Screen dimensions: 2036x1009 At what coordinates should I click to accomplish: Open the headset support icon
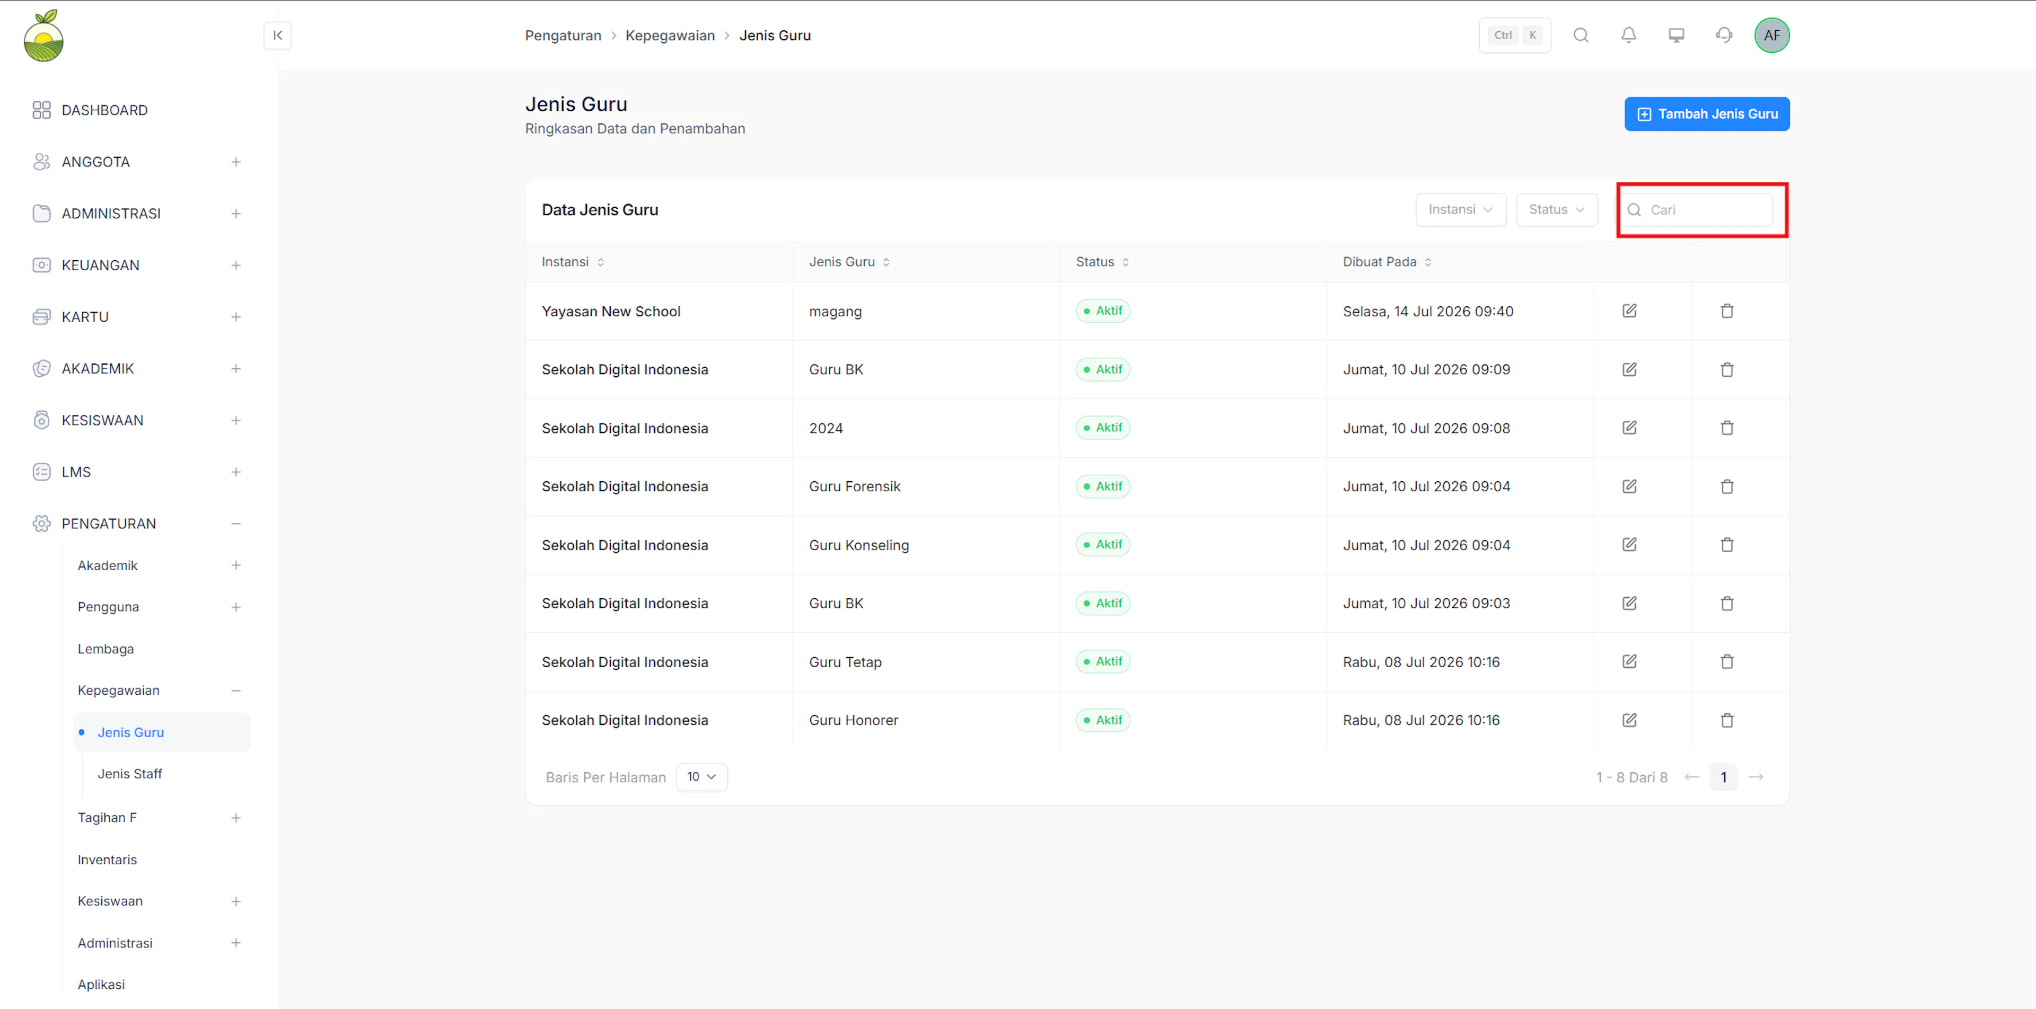click(x=1724, y=36)
